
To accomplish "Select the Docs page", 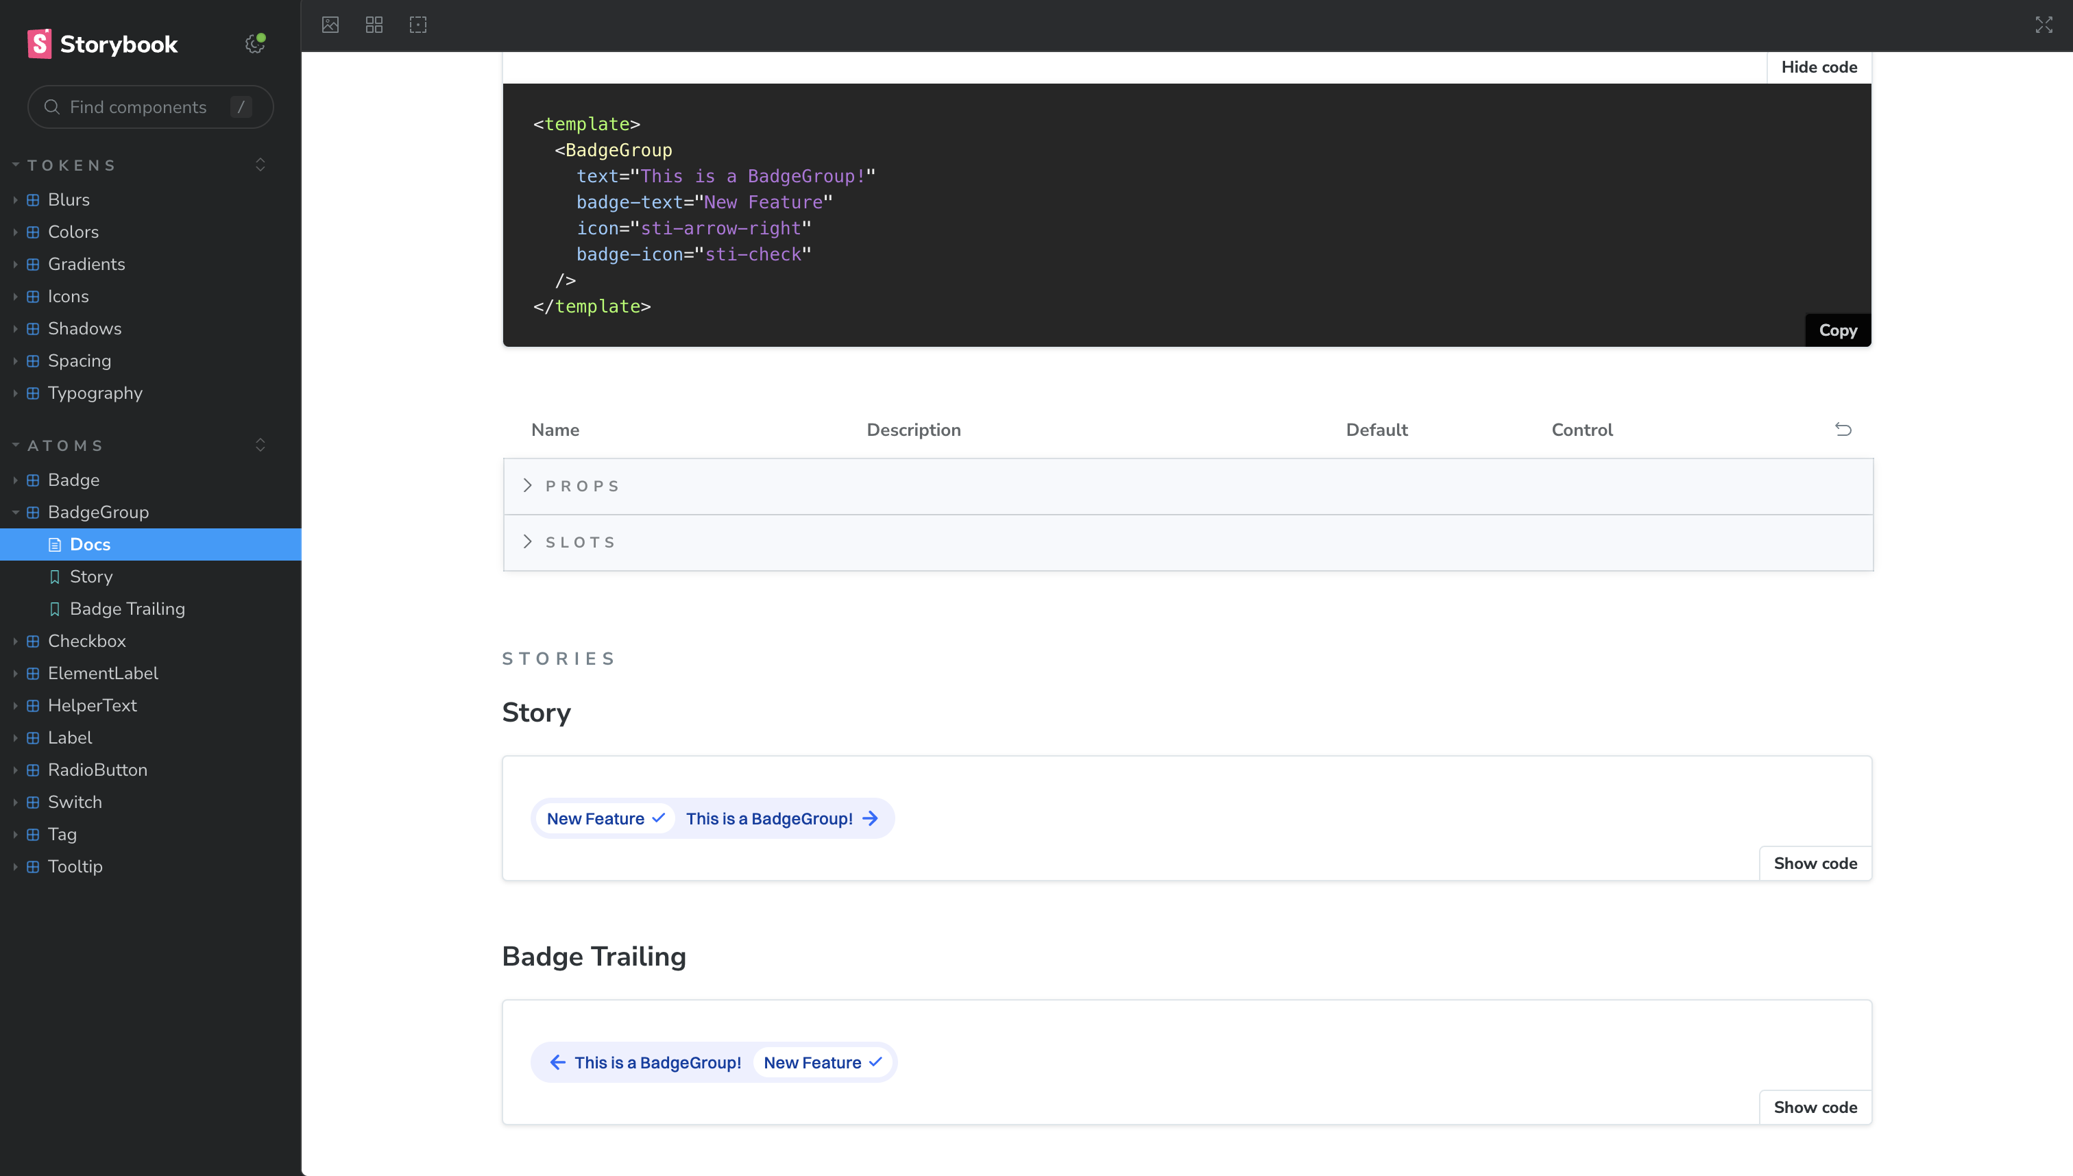I will pyautogui.click(x=150, y=544).
